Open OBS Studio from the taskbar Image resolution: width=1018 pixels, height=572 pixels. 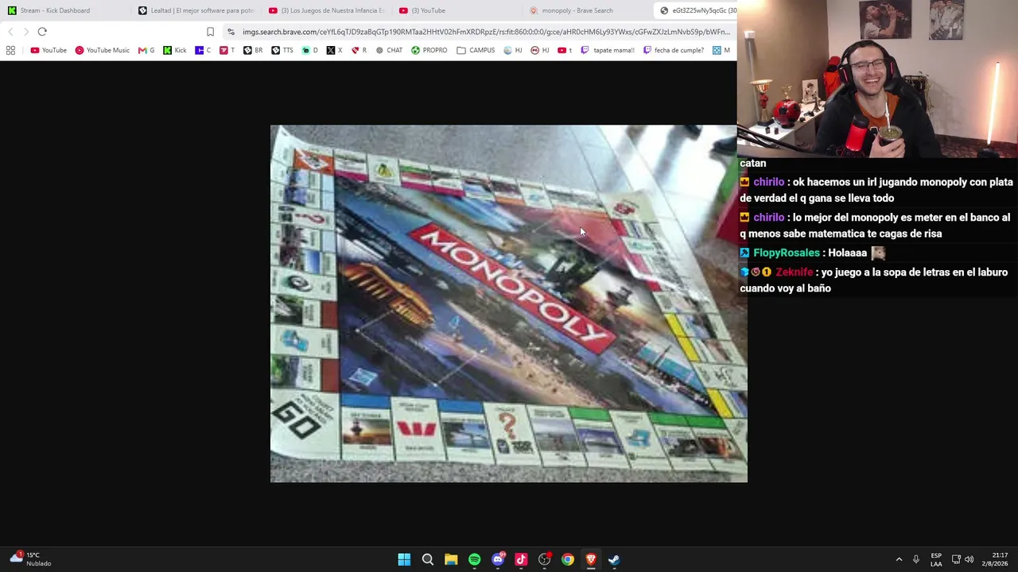[x=544, y=559]
